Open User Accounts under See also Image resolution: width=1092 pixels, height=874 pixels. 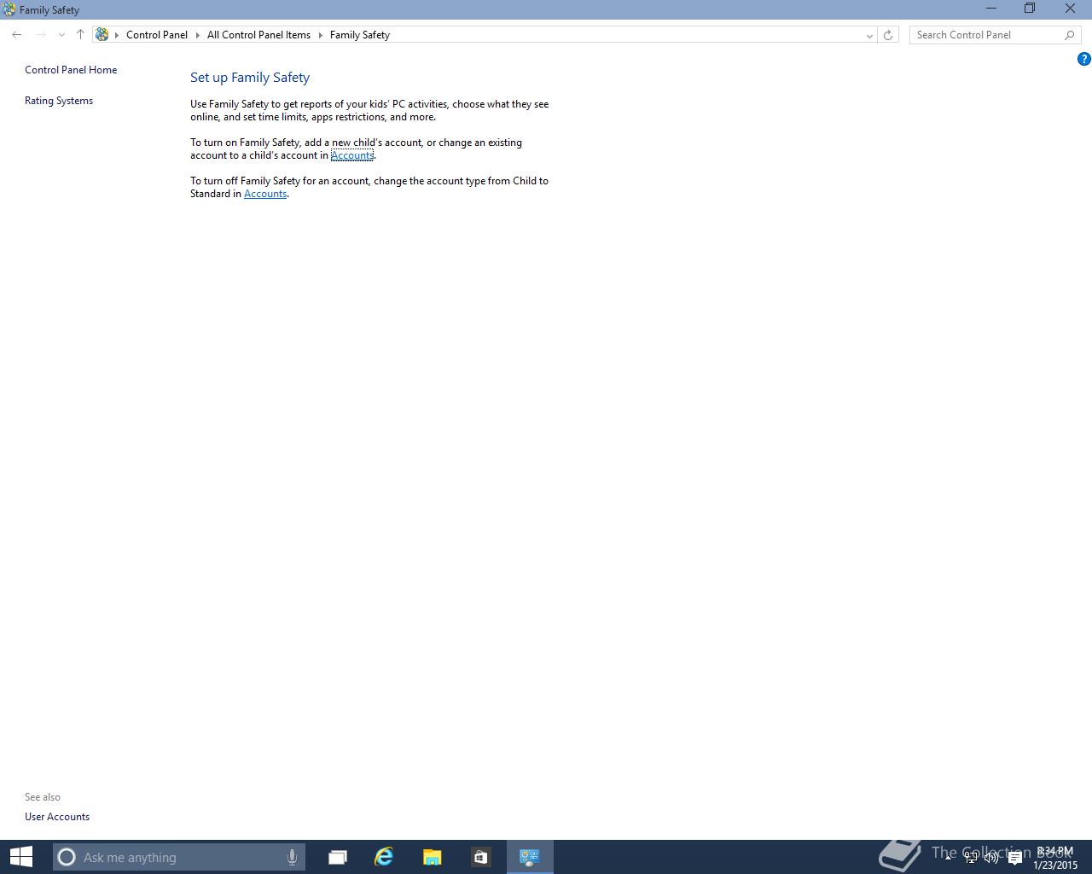tap(57, 817)
